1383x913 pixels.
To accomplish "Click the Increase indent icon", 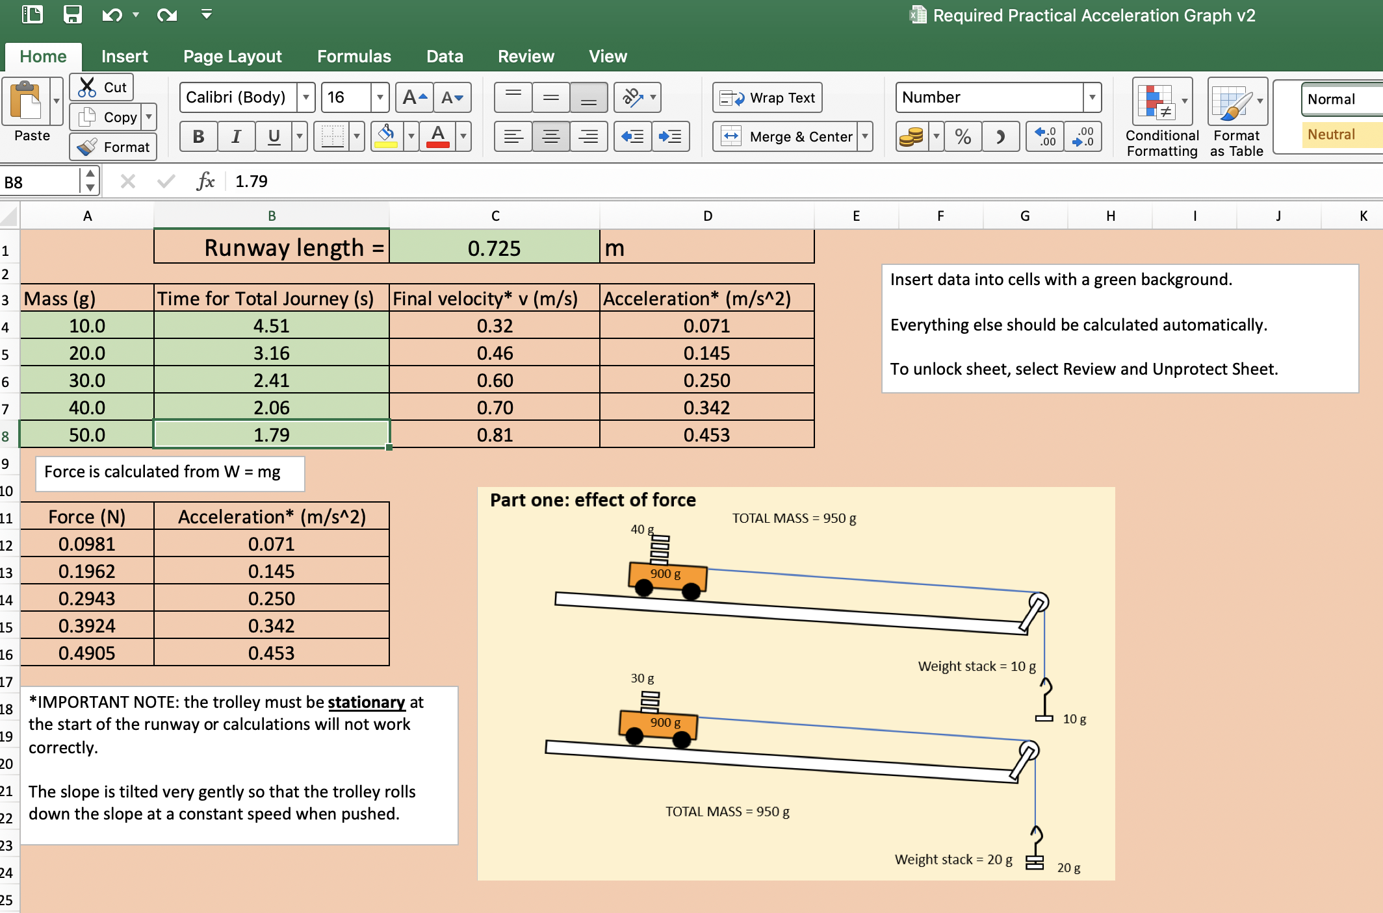I will (x=670, y=136).
